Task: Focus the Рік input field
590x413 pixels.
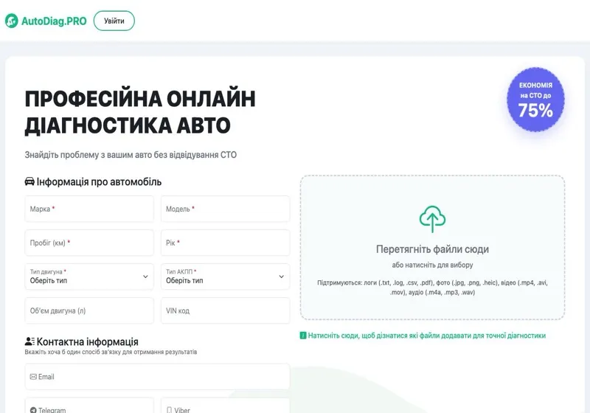Action: [226, 243]
